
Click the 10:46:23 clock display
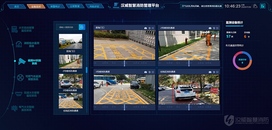point(232,6)
